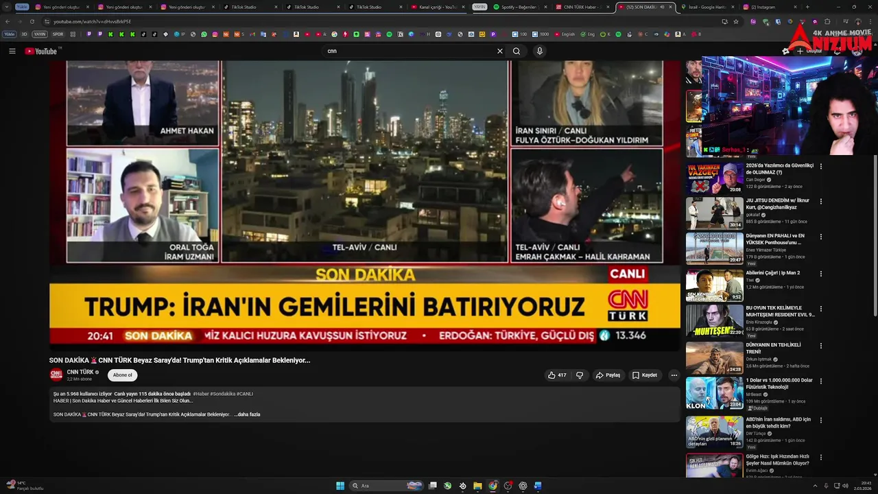Open the CNN TÜRK channel name link
The height and width of the screenshot is (494, 878).
(x=80, y=372)
